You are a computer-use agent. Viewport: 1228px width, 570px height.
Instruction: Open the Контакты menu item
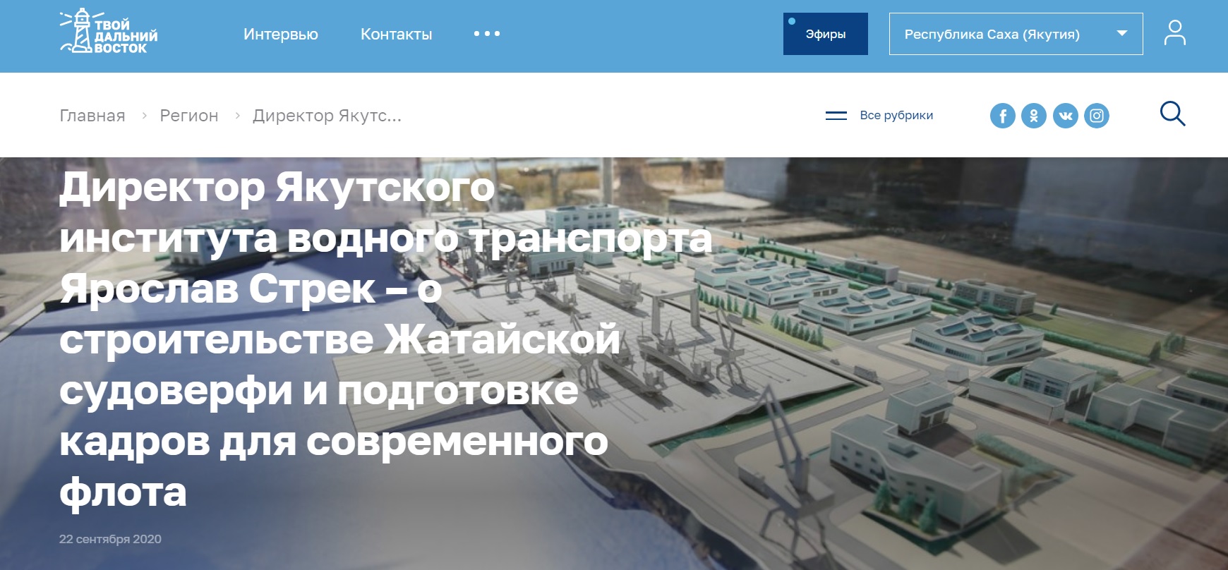tap(397, 34)
